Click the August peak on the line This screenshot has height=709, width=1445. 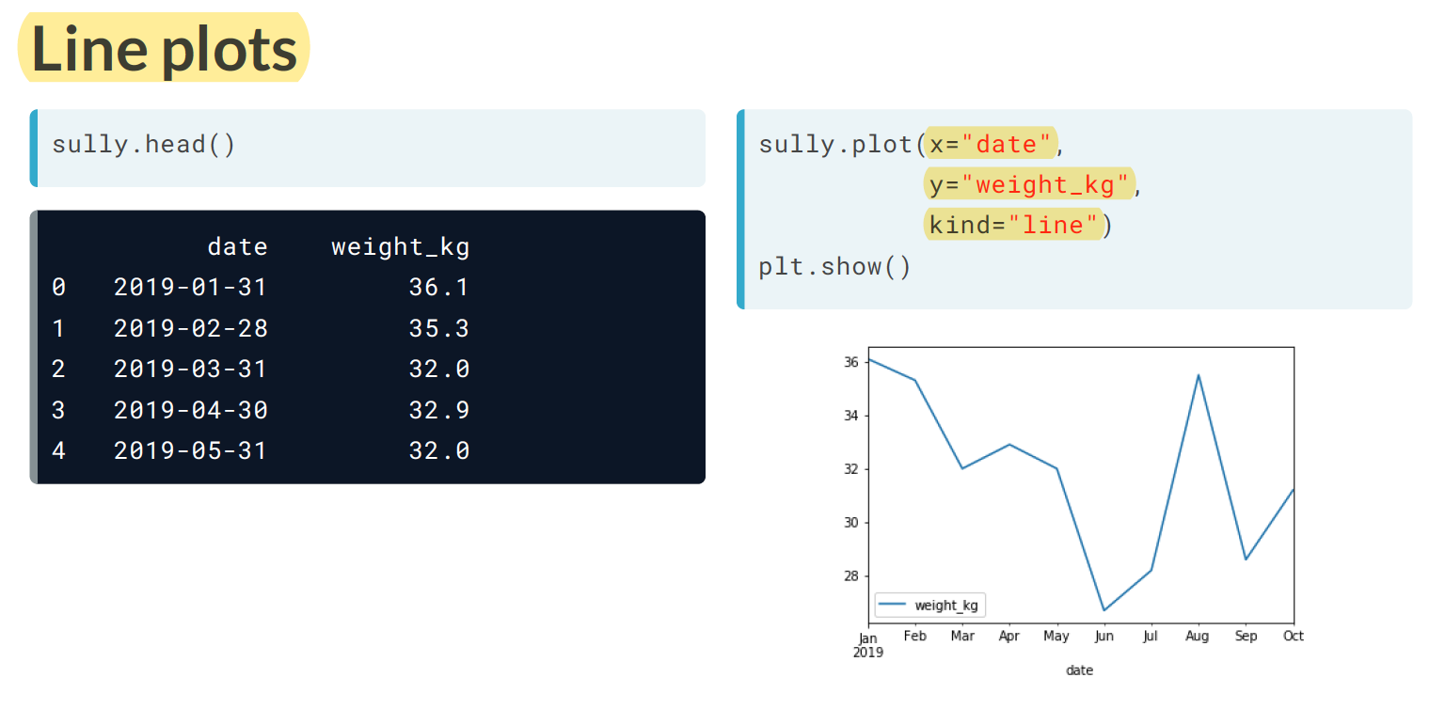[1199, 375]
